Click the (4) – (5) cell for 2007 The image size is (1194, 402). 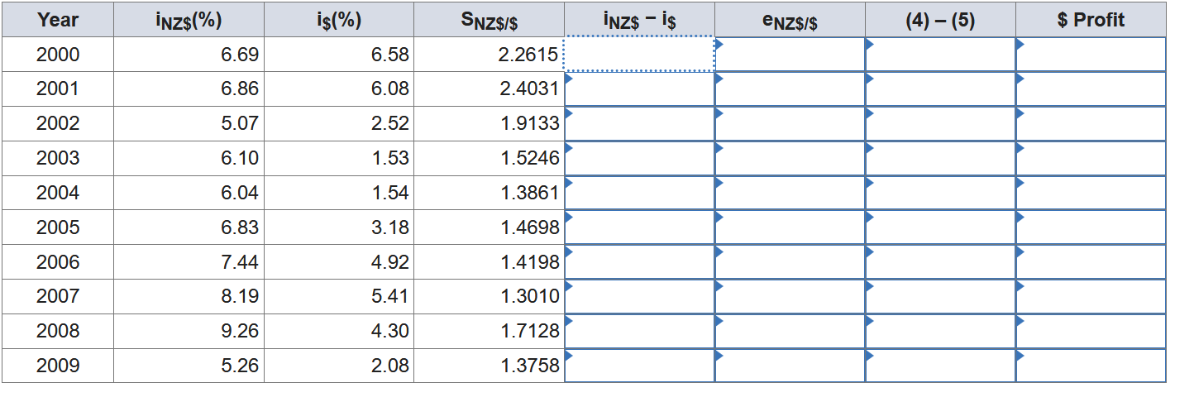click(x=940, y=296)
